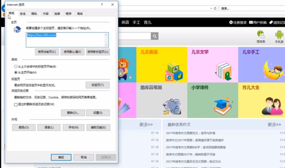Click the site search magnifier button
285x168 pixels.
(155, 36)
